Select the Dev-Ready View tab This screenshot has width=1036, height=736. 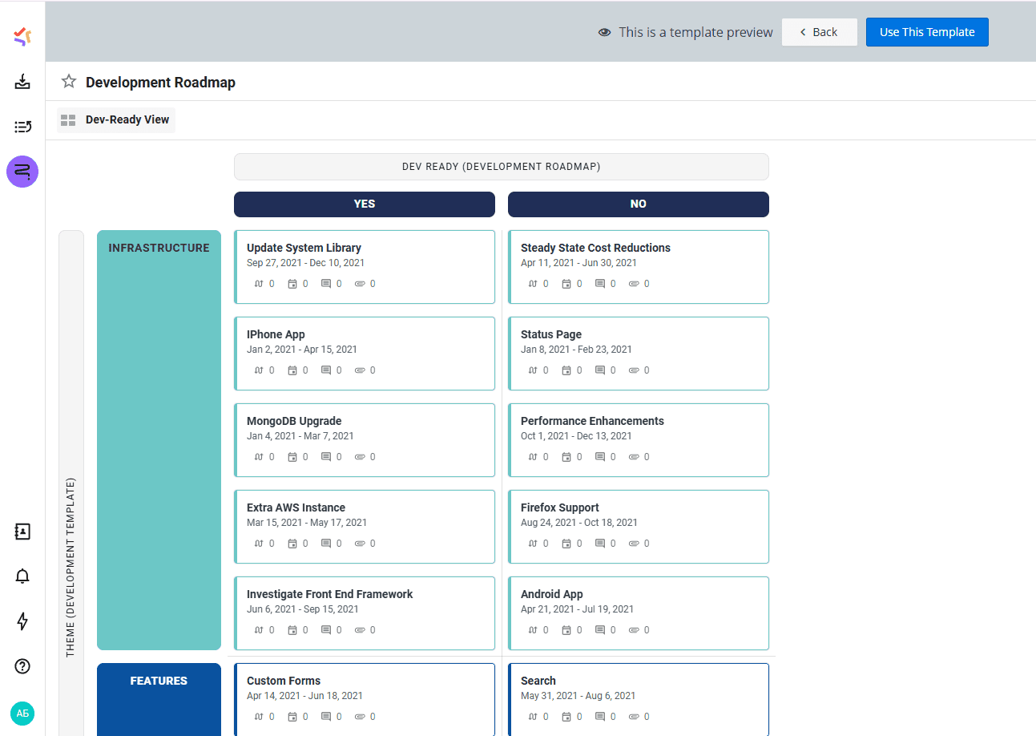pos(116,120)
